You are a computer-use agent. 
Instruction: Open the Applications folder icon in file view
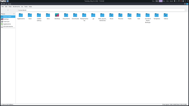pyautogui.click(x=21, y=15)
